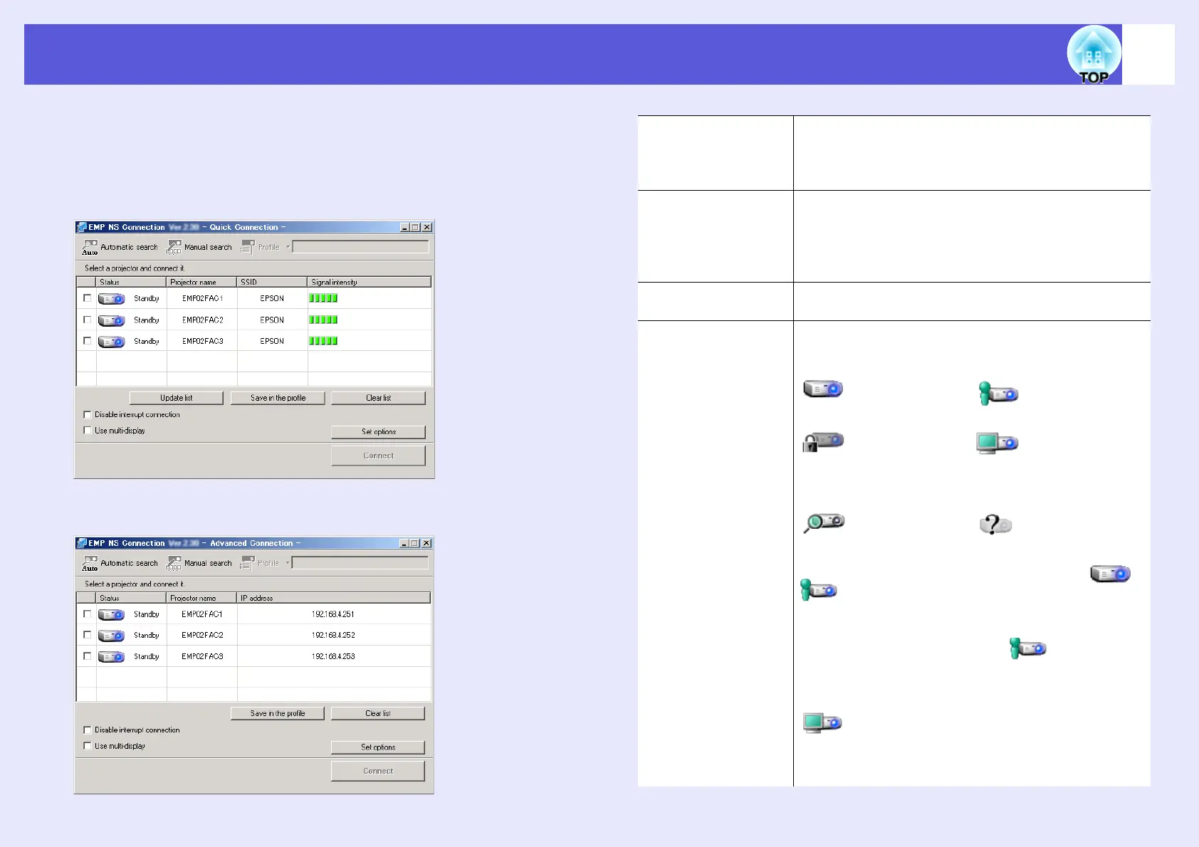Click Profile icon in Quick Connection toolbar
This screenshot has height=847, width=1199.
pyautogui.click(x=248, y=247)
